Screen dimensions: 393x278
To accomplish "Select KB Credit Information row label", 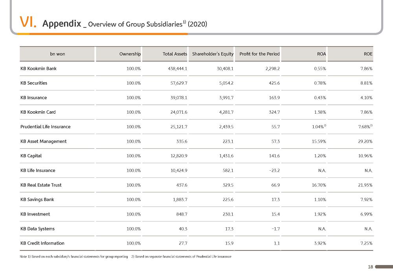I will point(42,243).
